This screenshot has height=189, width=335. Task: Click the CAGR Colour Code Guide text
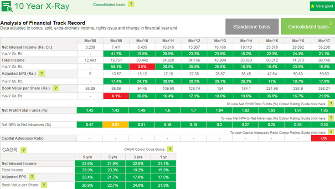[144, 149]
